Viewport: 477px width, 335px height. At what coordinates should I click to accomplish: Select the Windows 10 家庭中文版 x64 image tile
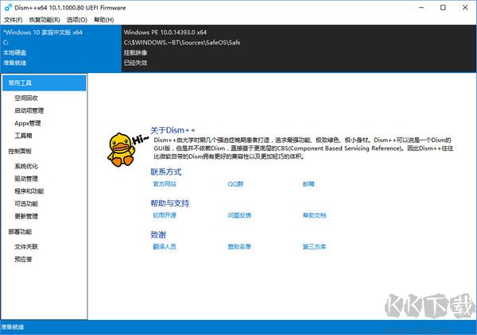pos(60,47)
